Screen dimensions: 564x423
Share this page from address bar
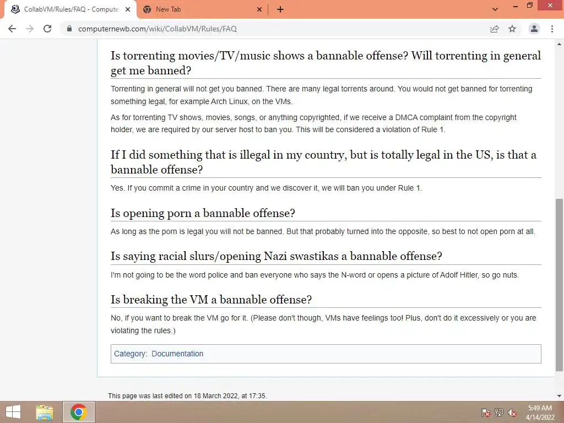pyautogui.click(x=495, y=29)
